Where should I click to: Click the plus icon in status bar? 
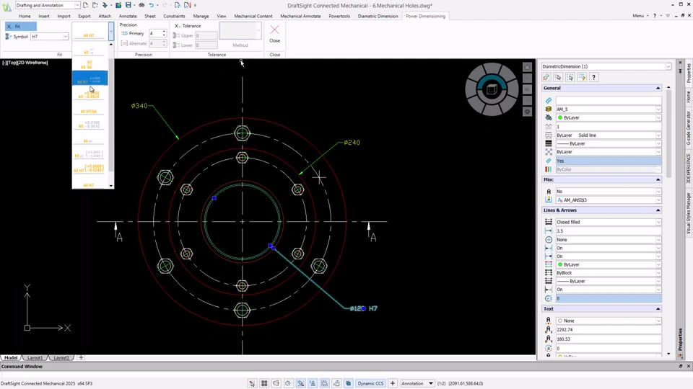[x=393, y=383]
